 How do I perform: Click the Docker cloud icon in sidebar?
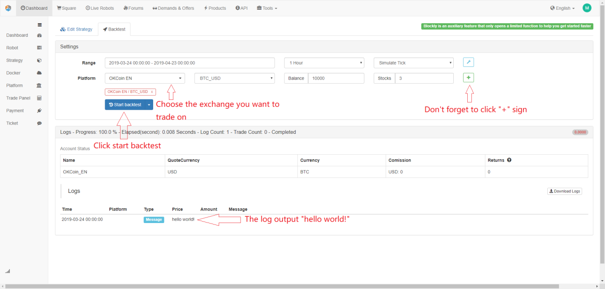click(x=39, y=73)
